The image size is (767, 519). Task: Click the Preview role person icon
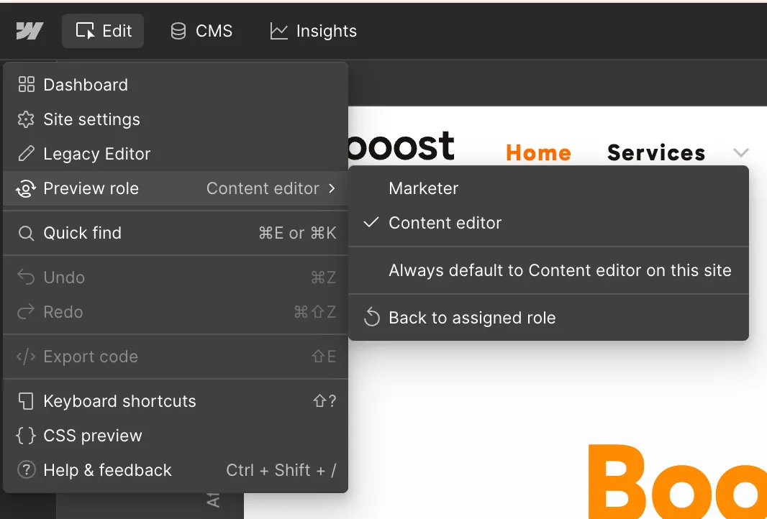pos(26,188)
